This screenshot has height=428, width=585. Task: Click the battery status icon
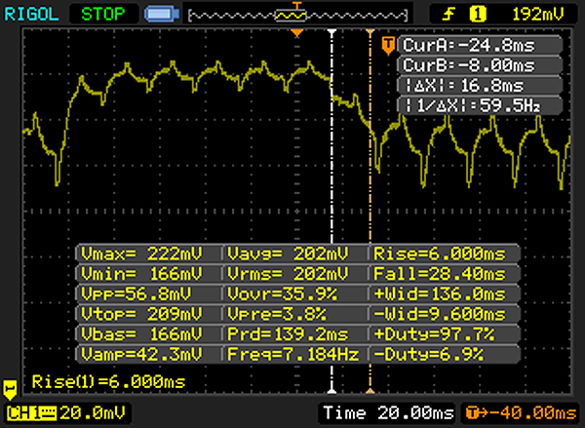pyautogui.click(x=162, y=15)
